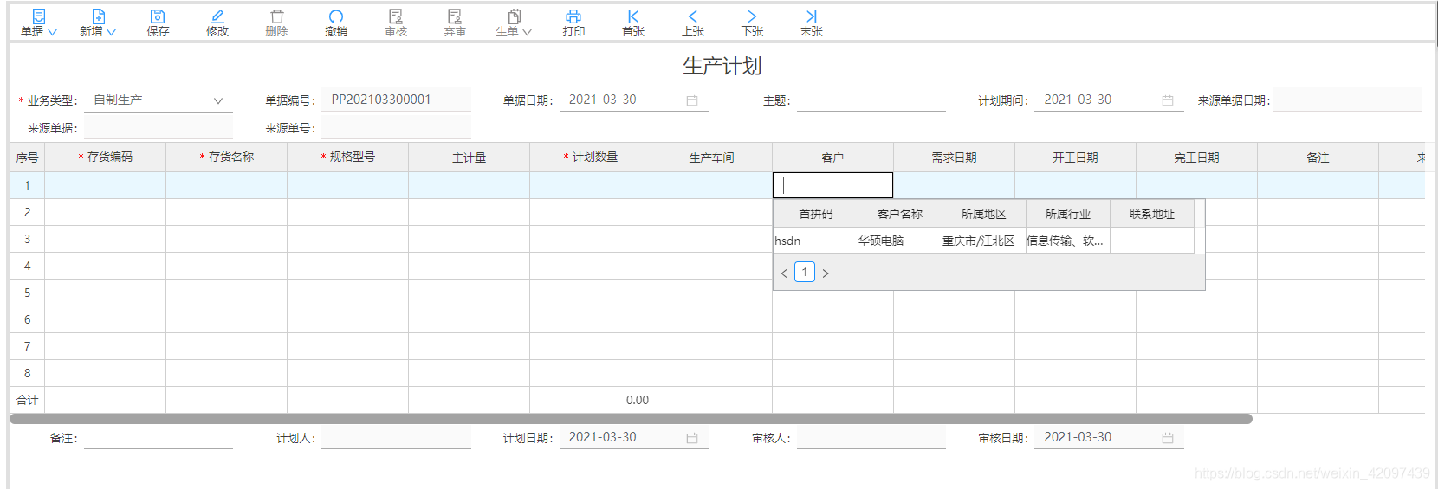This screenshot has height=489, width=1438.
Task: Select the 开工日期 column header
Action: (1075, 158)
